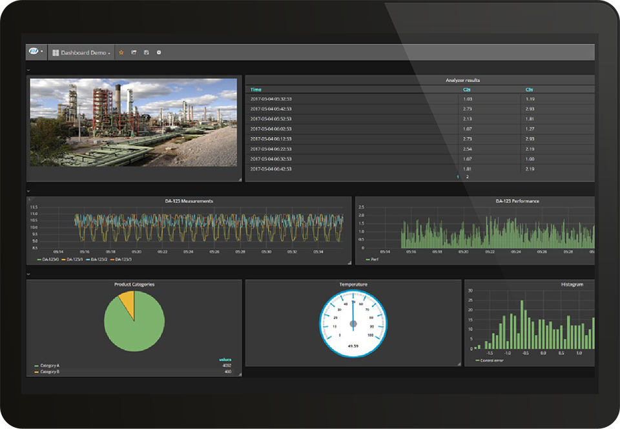Viewport: 620px width, 429px height.
Task: Click the dashboard grid icon beside title
Action: pos(56,52)
